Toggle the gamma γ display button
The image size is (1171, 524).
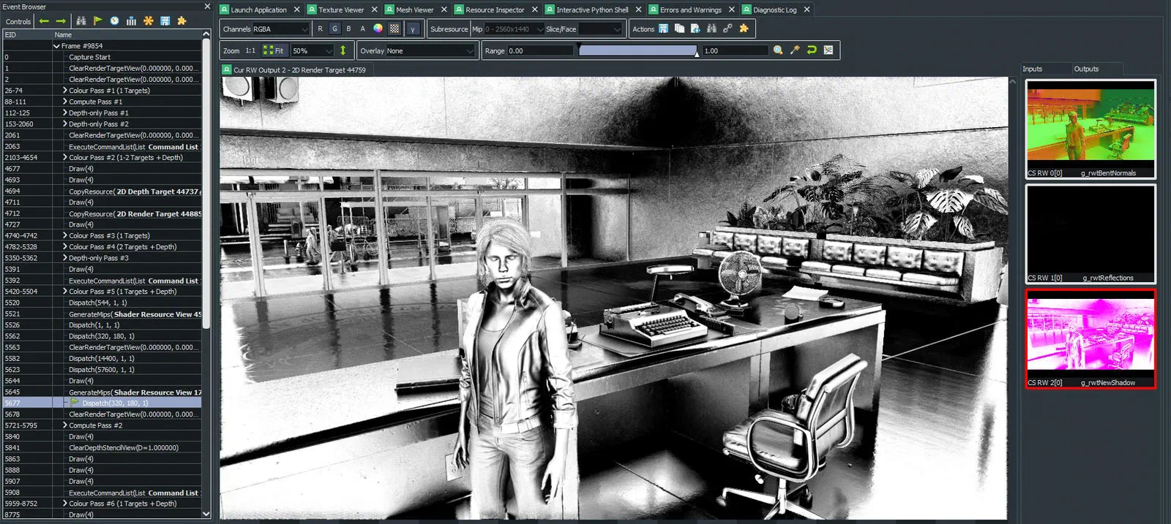(413, 29)
